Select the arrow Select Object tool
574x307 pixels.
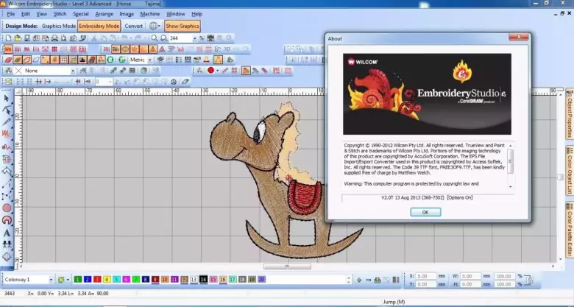(7, 96)
